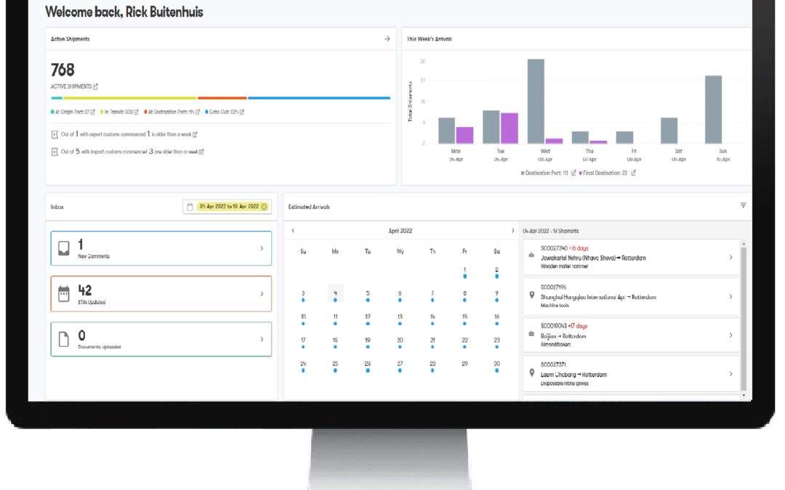
Task: Open external link beside Destination Port legend
Action: pos(573,173)
